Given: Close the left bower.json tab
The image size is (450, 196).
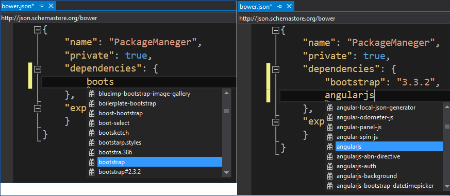Looking at the screenshot, I should (x=51, y=6).
